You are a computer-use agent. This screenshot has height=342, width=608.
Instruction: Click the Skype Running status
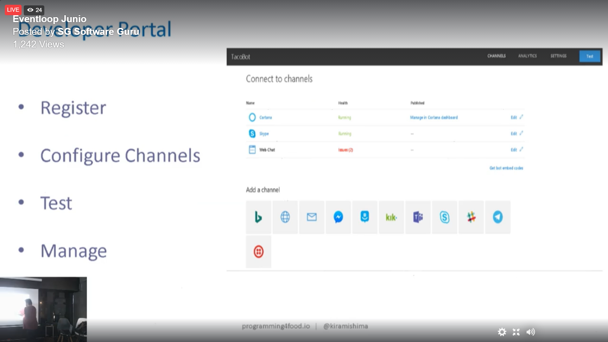[x=345, y=134]
